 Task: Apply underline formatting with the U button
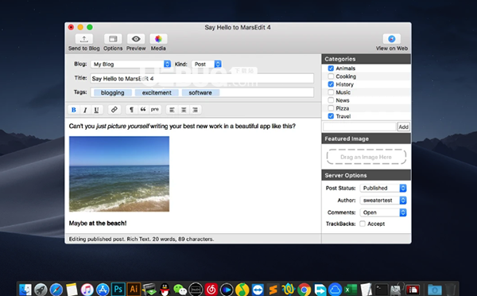(96, 110)
